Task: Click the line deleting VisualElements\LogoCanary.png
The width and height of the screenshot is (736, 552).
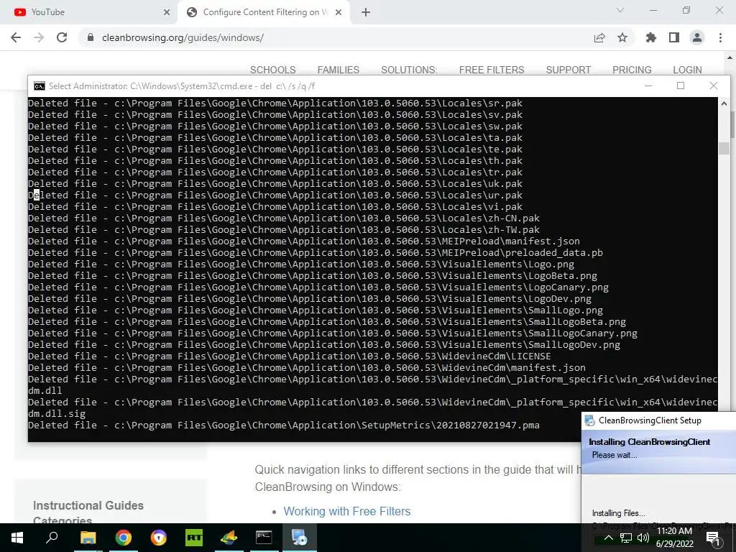Action: click(x=318, y=287)
